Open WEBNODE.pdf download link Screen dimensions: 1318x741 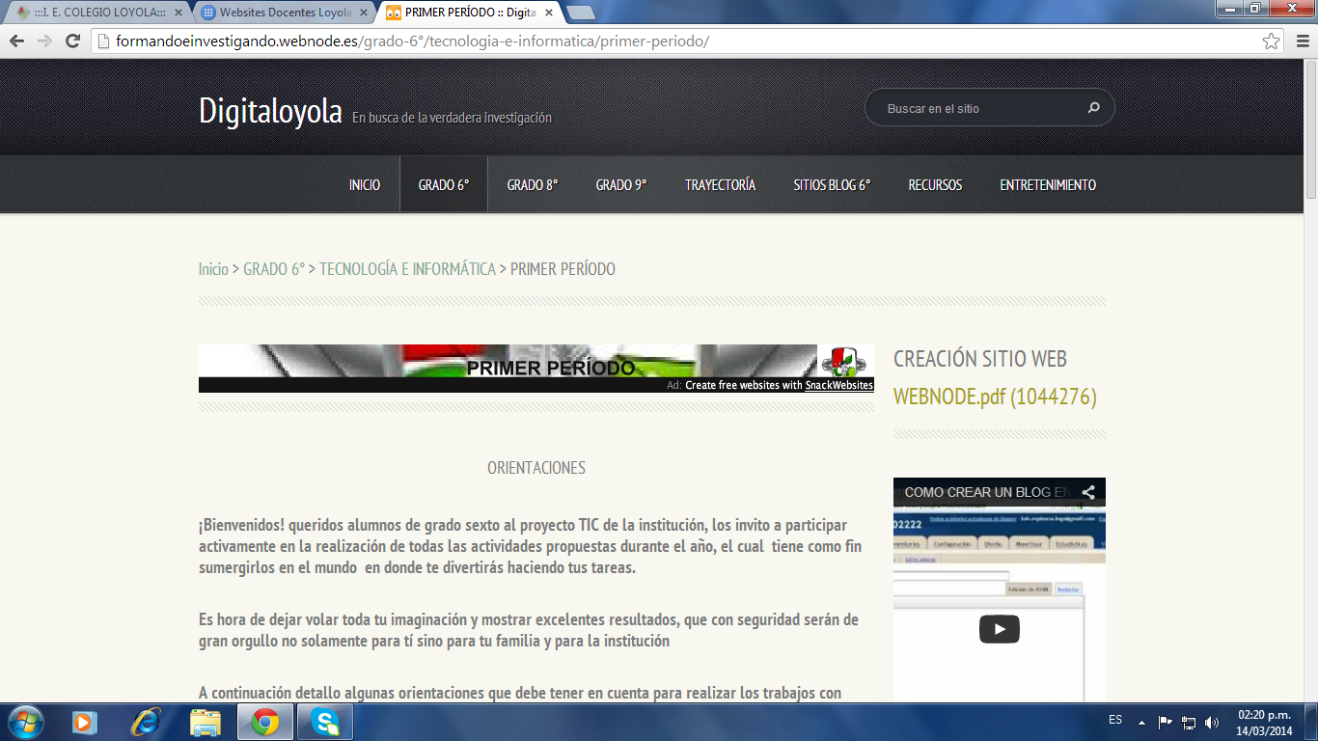[994, 397]
